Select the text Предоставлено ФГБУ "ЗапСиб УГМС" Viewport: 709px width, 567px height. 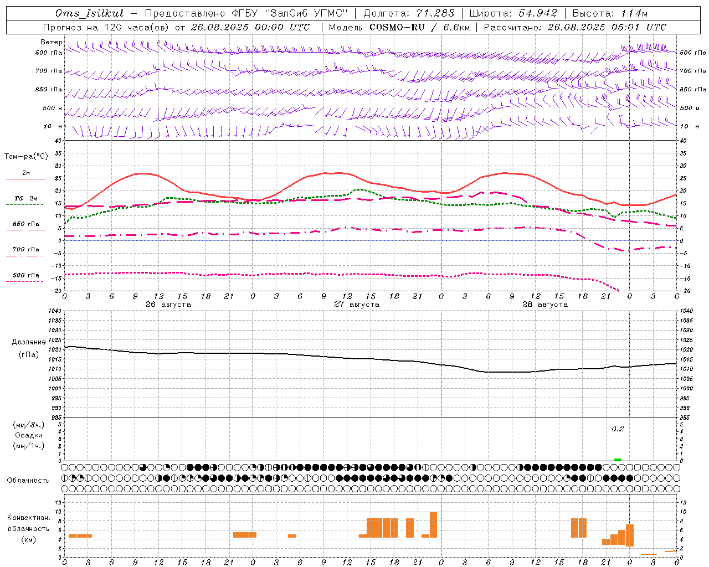(246, 13)
